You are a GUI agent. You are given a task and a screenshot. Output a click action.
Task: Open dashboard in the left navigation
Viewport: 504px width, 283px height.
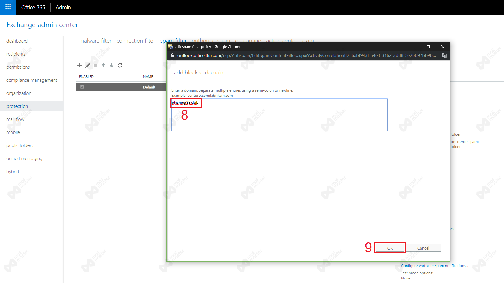pos(17,41)
